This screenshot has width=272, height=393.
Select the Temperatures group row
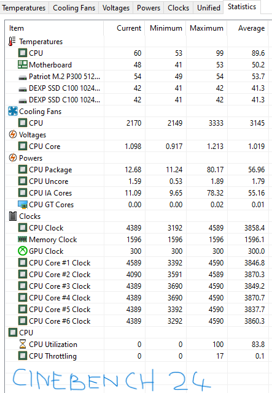(137, 41)
